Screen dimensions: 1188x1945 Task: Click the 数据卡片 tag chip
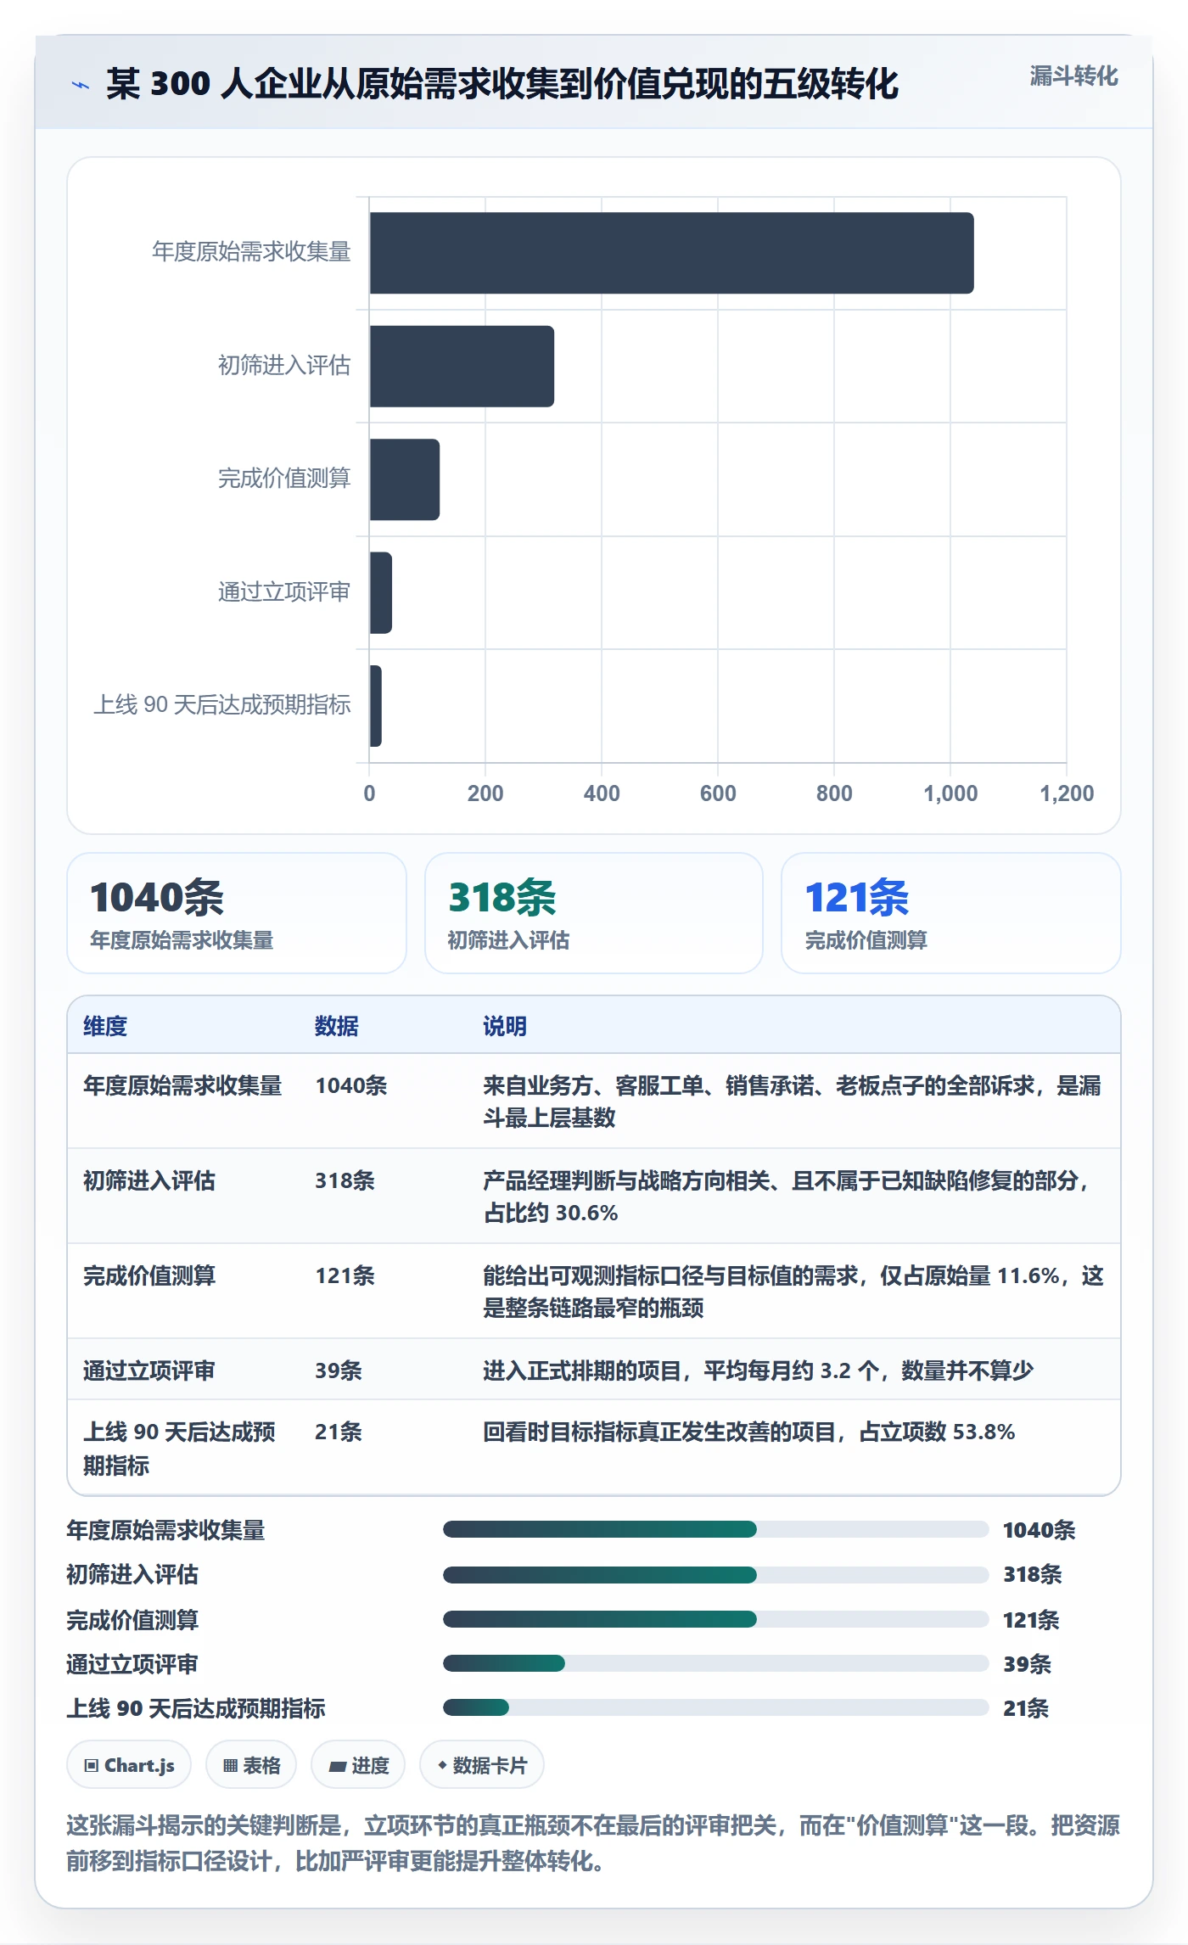pos(482,1765)
